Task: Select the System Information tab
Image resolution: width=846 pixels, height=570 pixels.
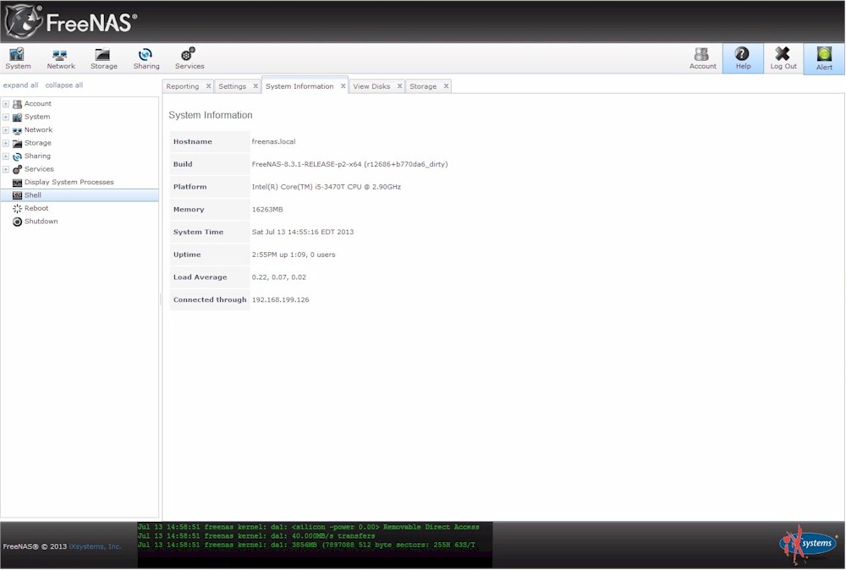Action: click(x=299, y=86)
